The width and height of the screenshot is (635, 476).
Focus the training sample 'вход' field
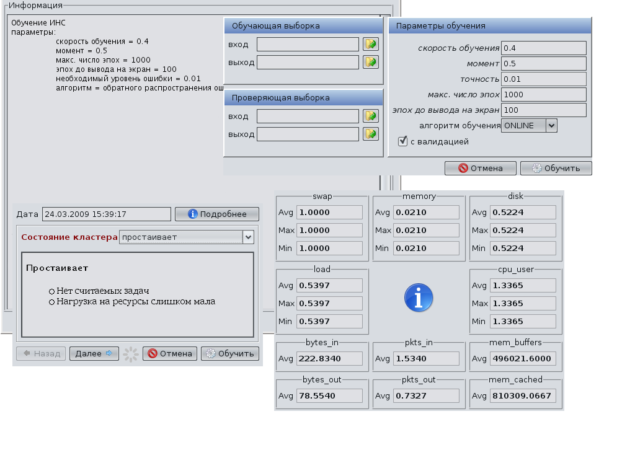308,44
